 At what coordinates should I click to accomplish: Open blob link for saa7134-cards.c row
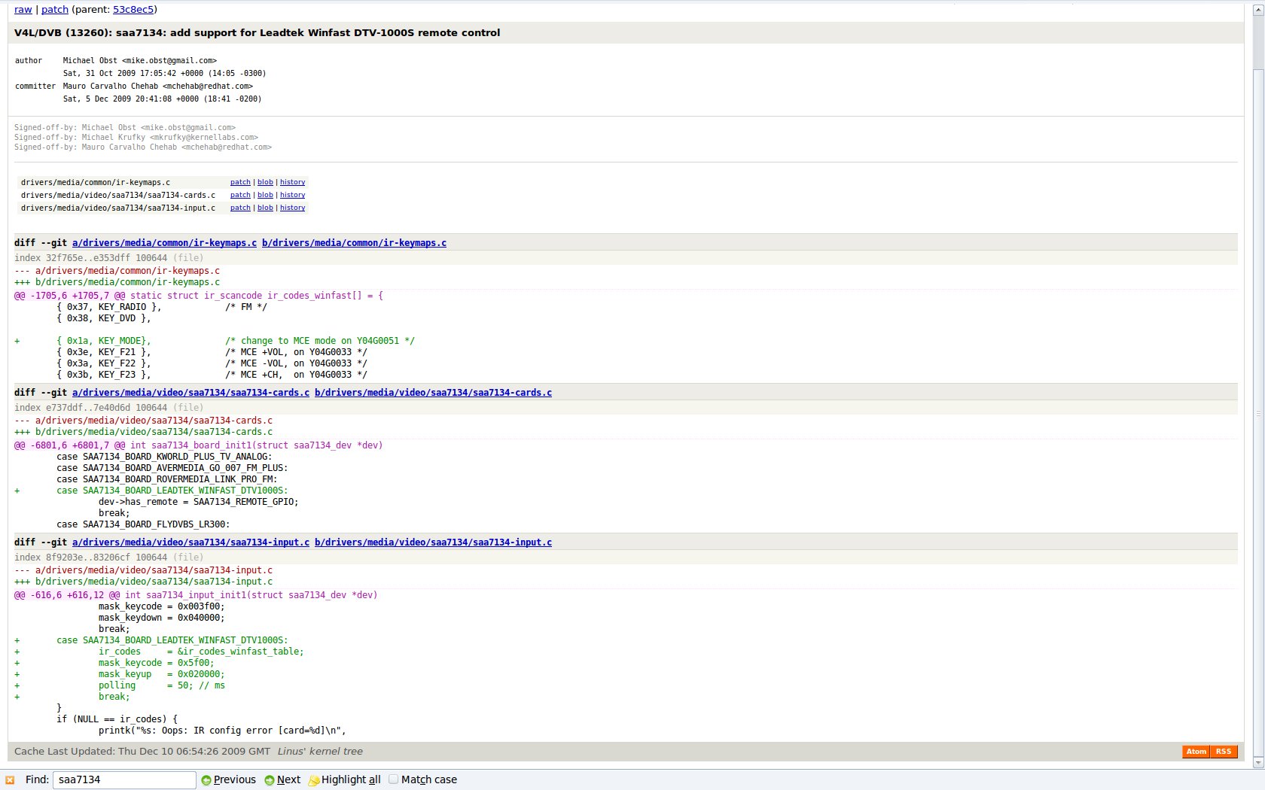[265, 195]
